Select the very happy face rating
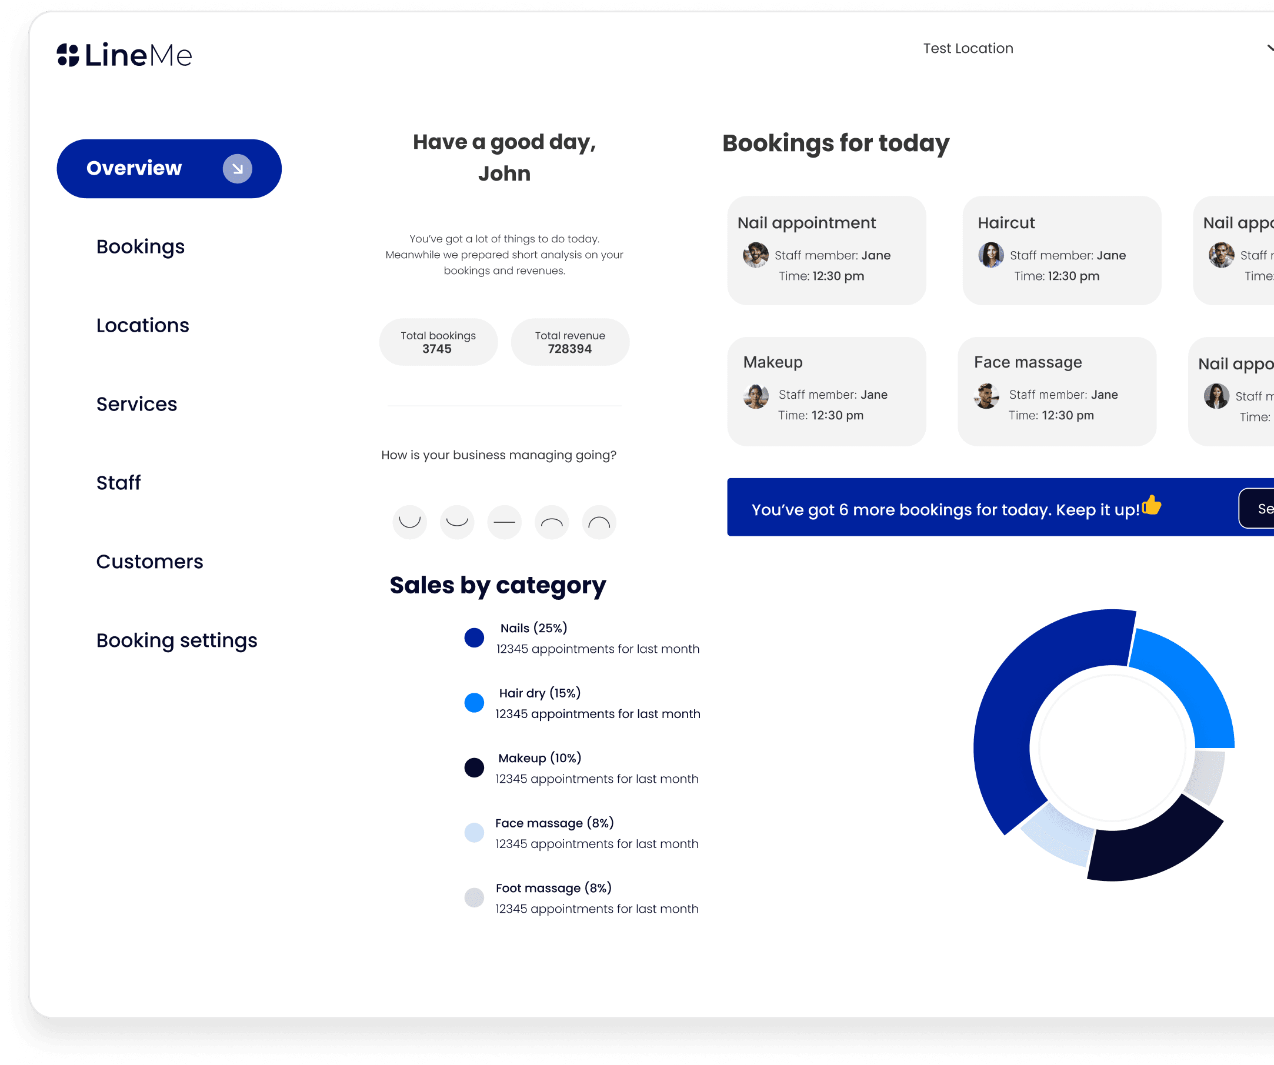1274x1065 pixels. click(x=409, y=522)
